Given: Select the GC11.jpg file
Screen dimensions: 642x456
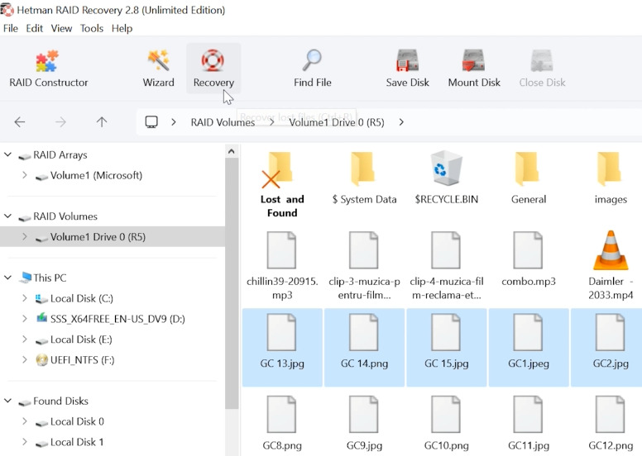Looking at the screenshot, I should coord(529,423).
